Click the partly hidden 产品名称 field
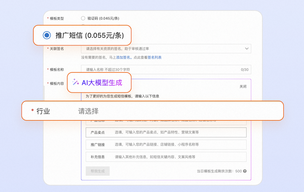The image size is (304, 192). [166, 122]
